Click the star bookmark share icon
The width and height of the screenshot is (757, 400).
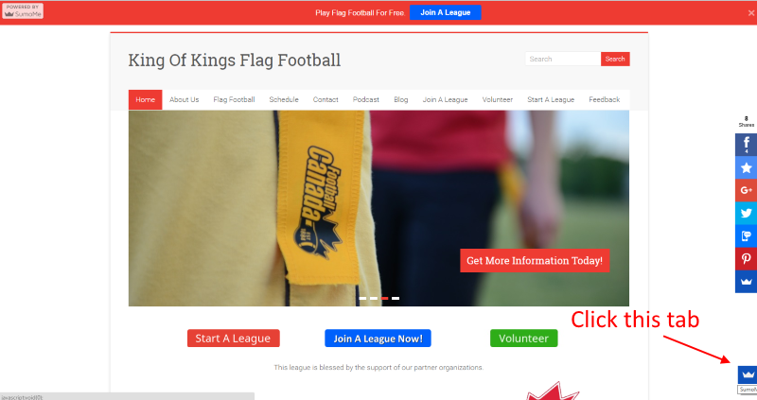(x=746, y=167)
